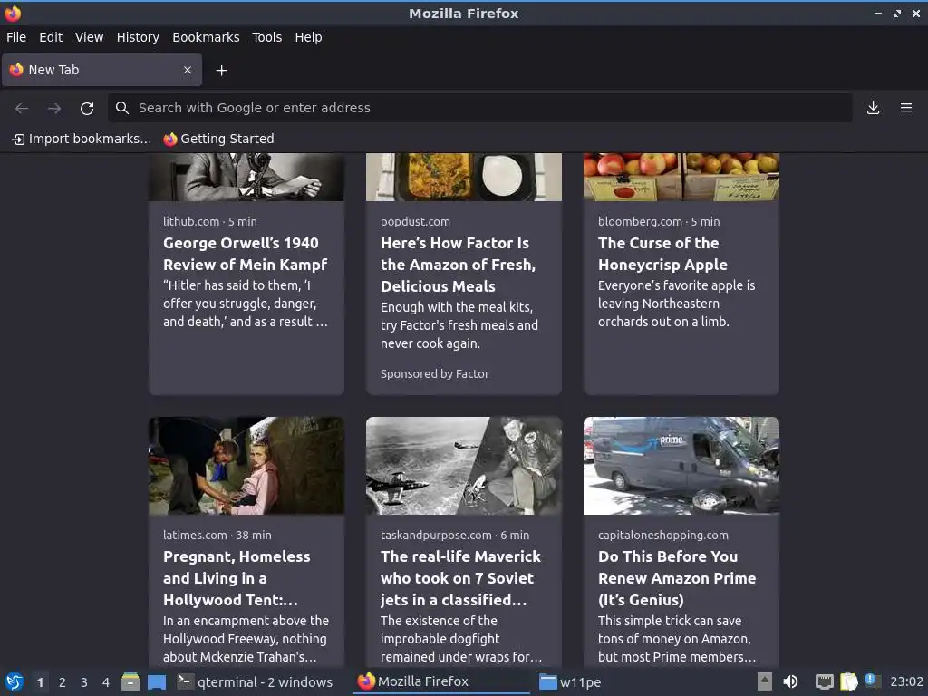Click the 'latimes.com · 38 min' source text

point(217,535)
